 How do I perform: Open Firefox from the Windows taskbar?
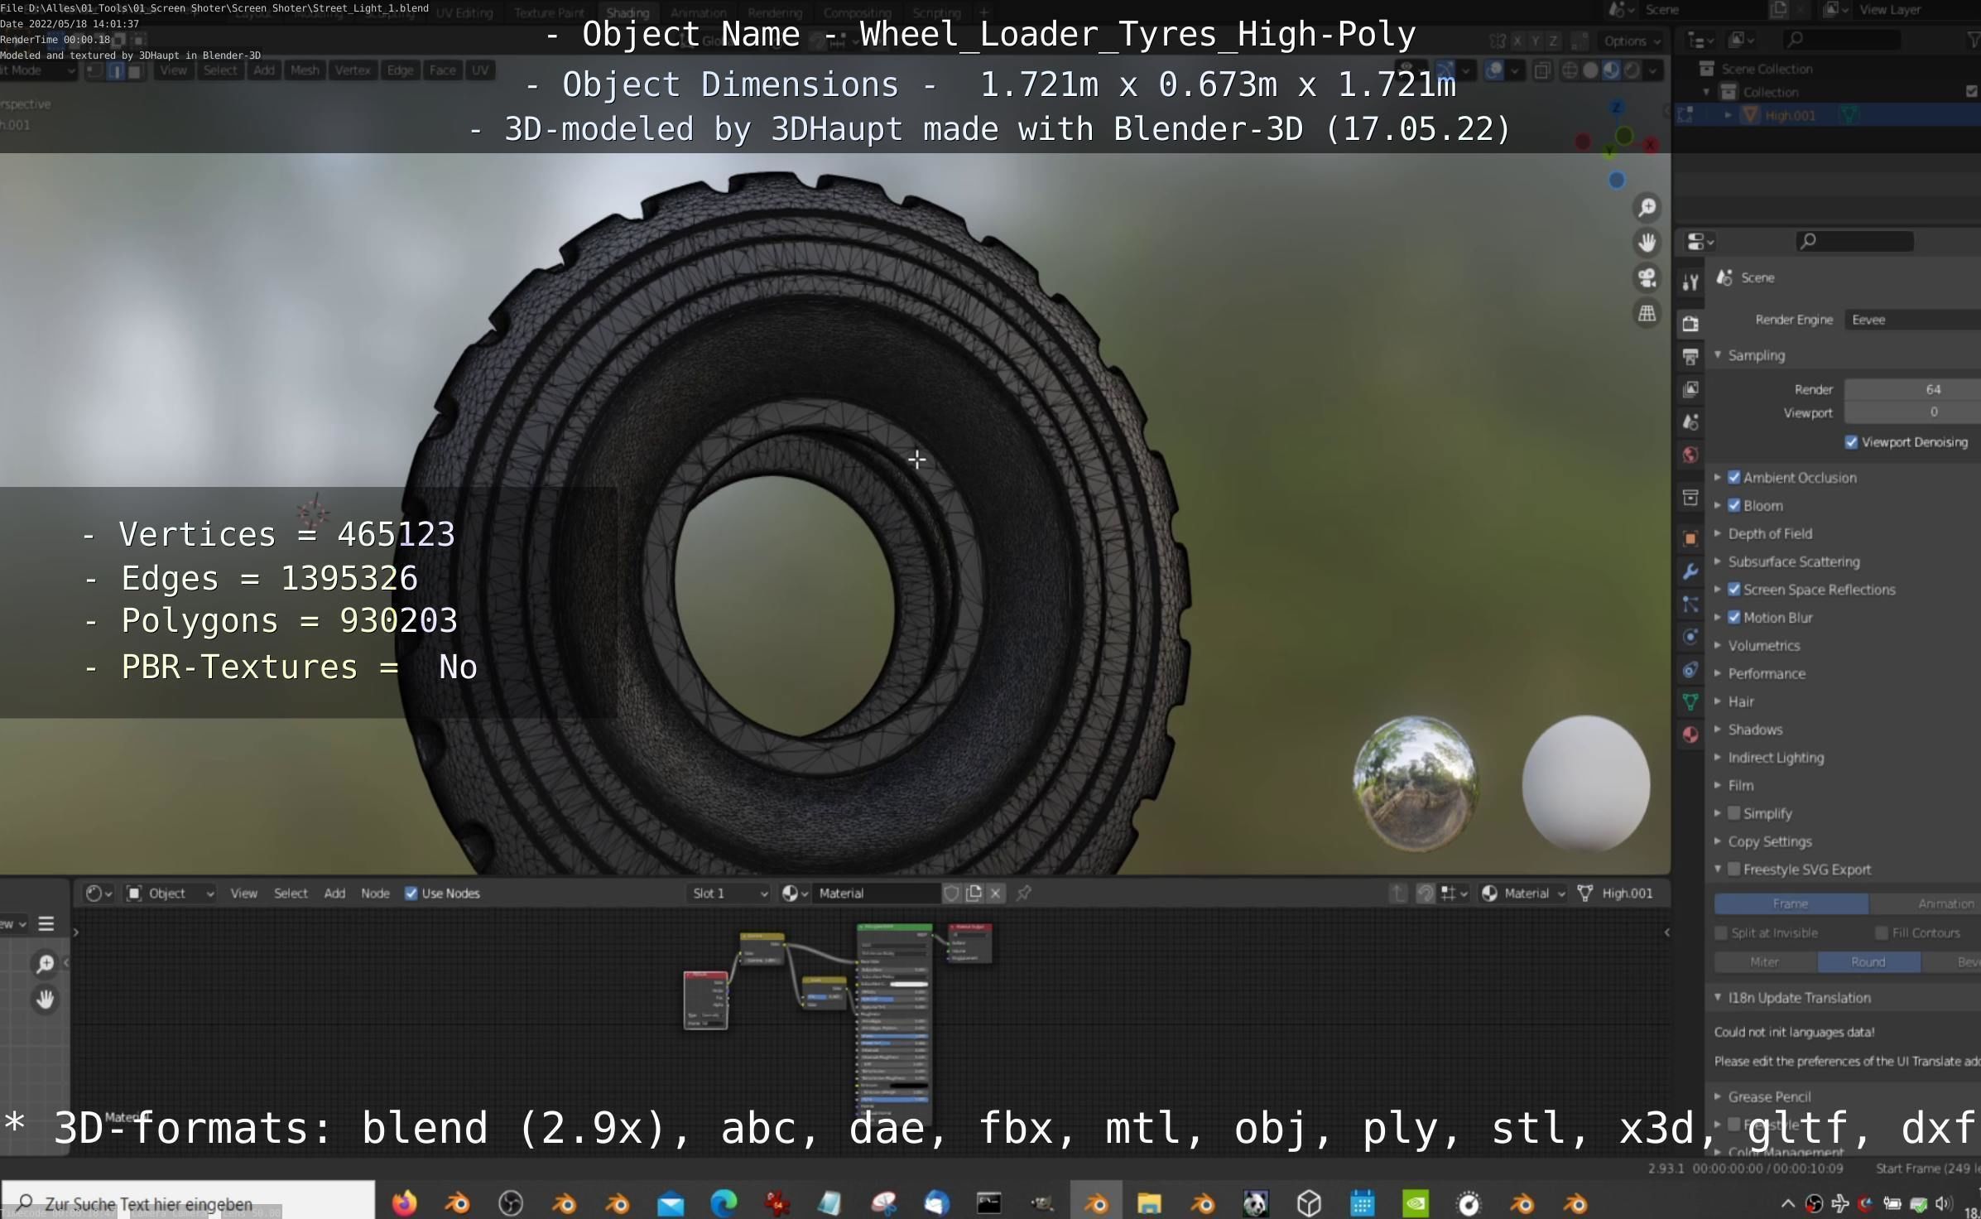pyautogui.click(x=404, y=1202)
